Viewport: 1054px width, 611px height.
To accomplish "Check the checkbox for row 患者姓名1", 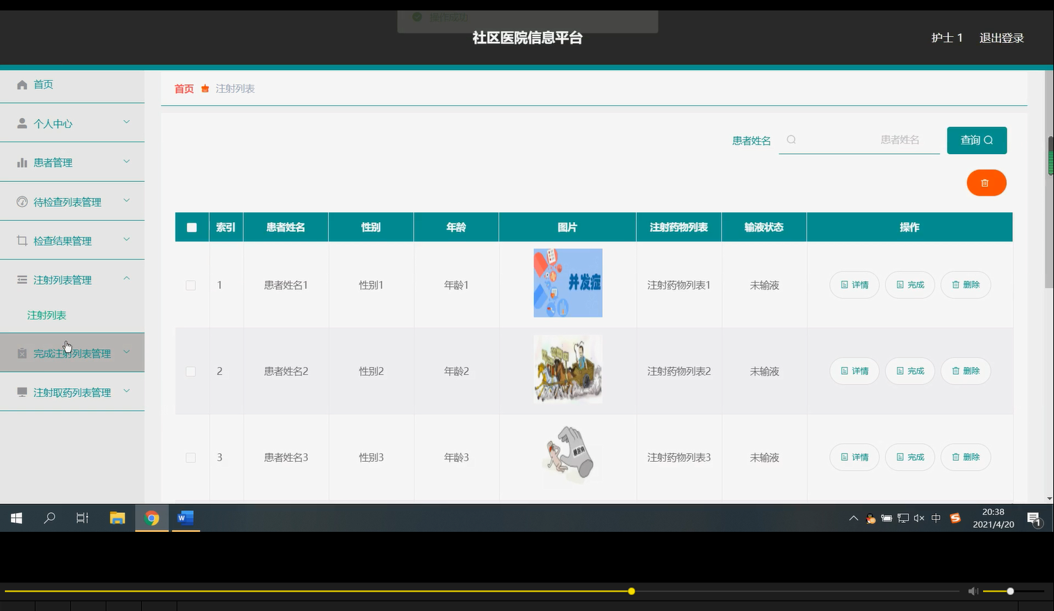I will pyautogui.click(x=191, y=285).
